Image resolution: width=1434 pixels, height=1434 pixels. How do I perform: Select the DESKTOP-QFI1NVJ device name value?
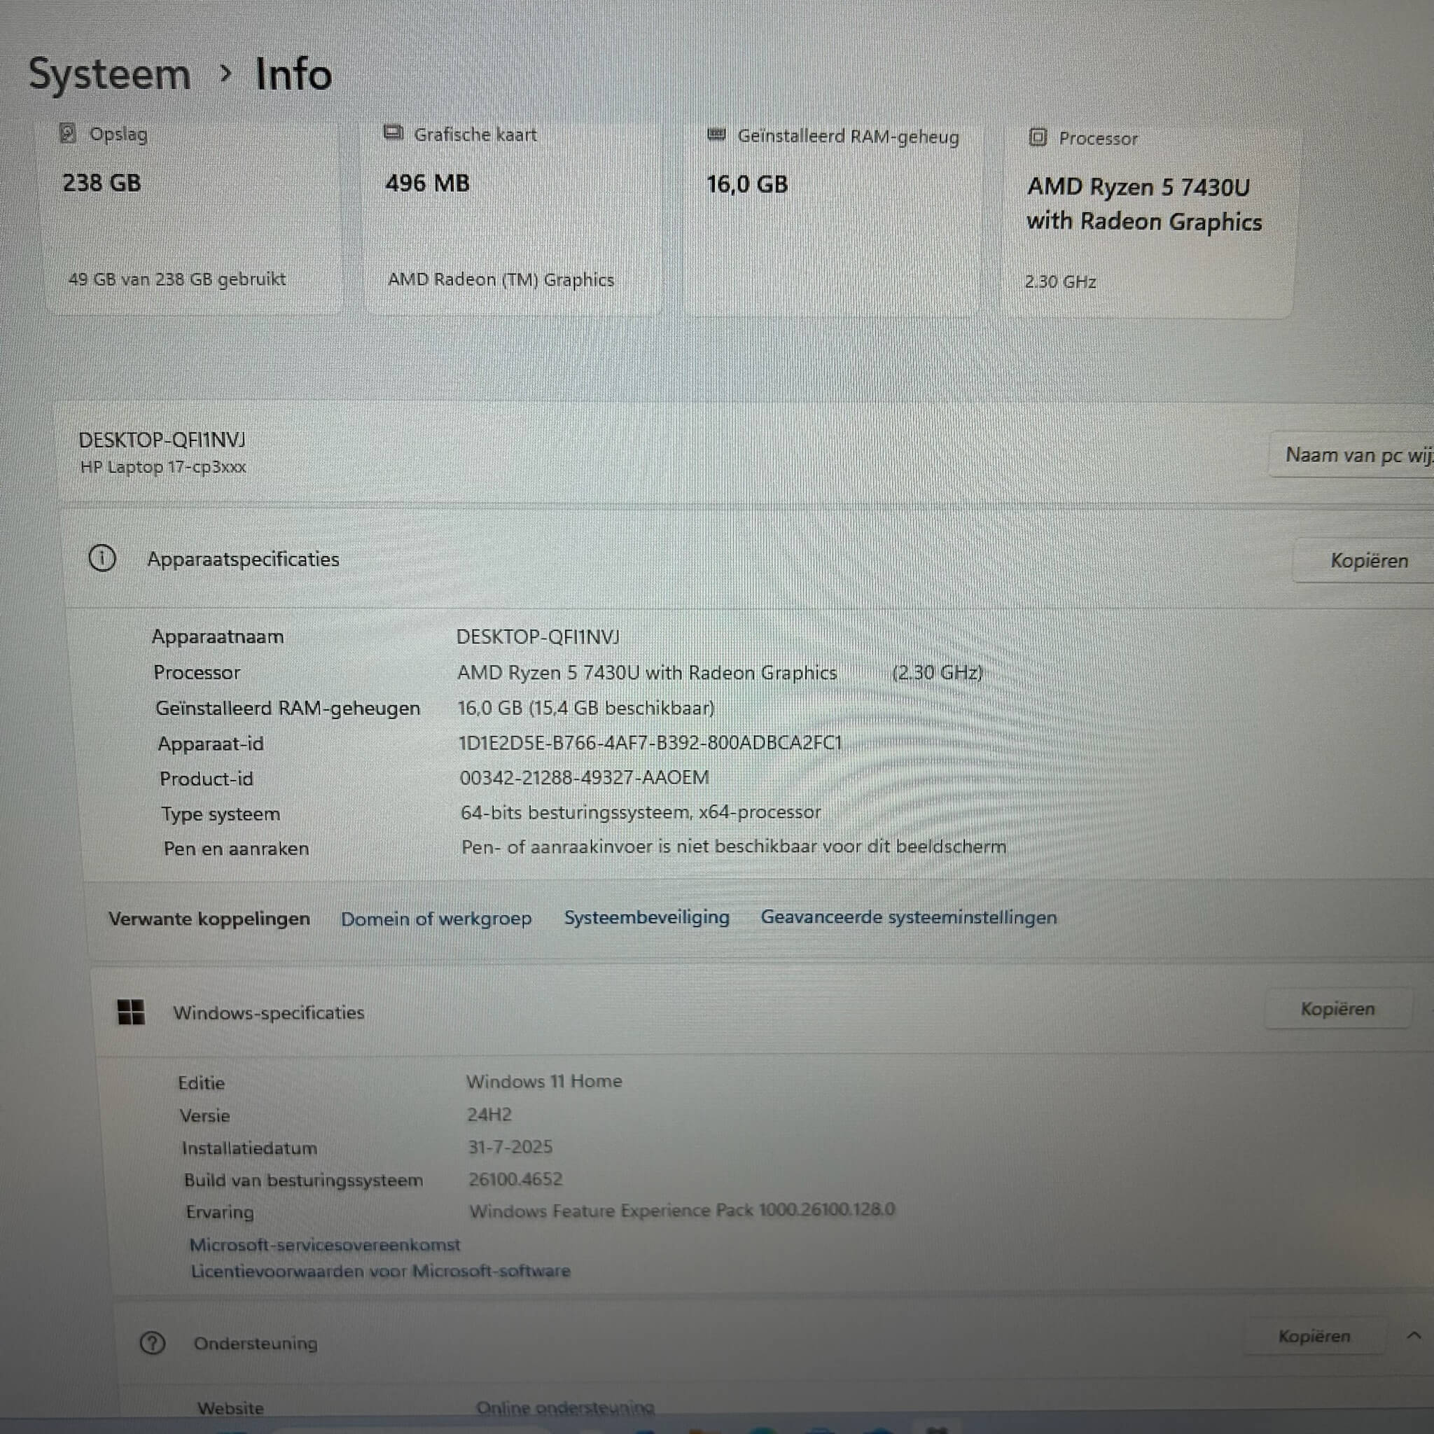pyautogui.click(x=537, y=637)
